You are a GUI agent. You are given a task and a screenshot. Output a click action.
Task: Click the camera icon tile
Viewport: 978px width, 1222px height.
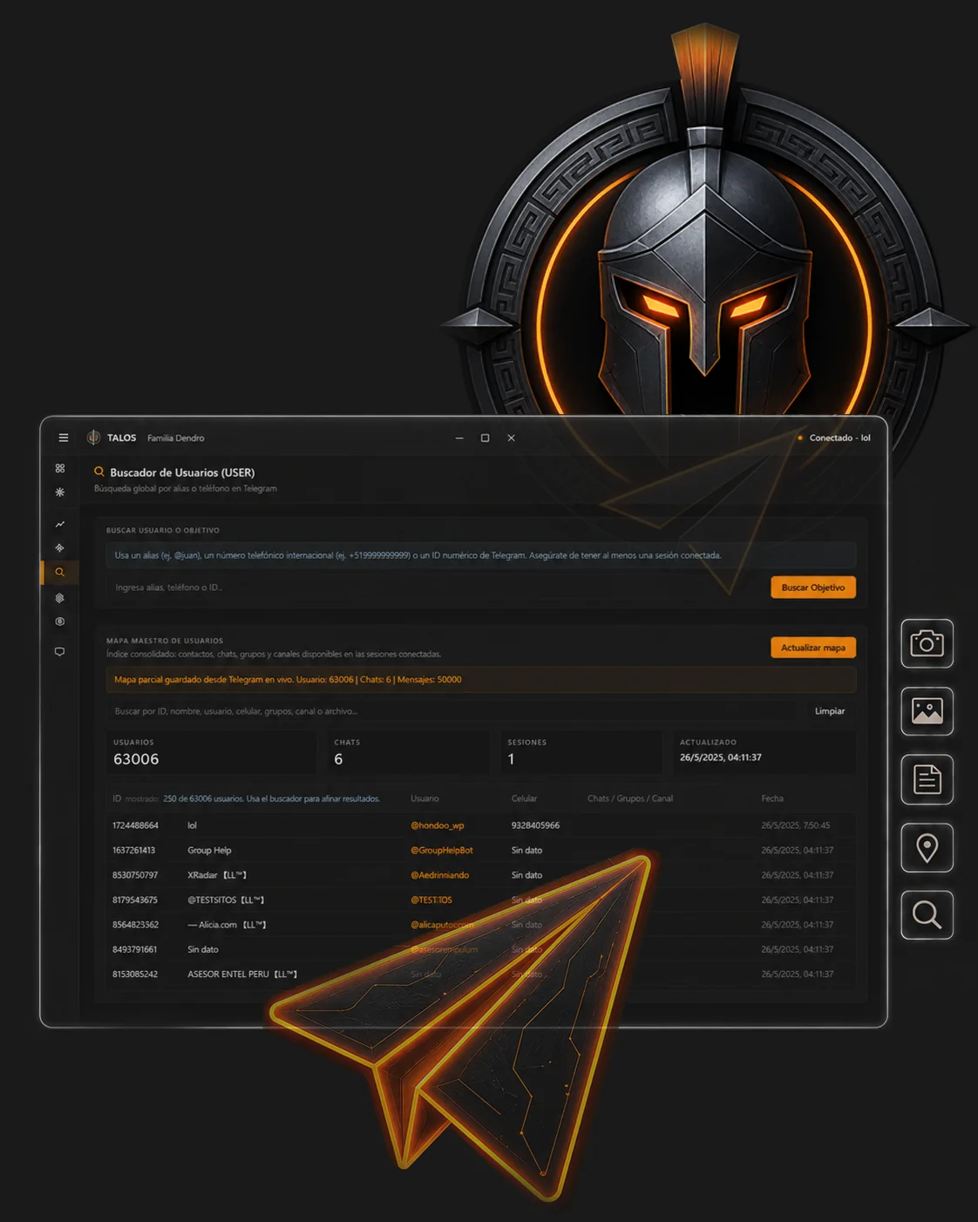click(927, 643)
